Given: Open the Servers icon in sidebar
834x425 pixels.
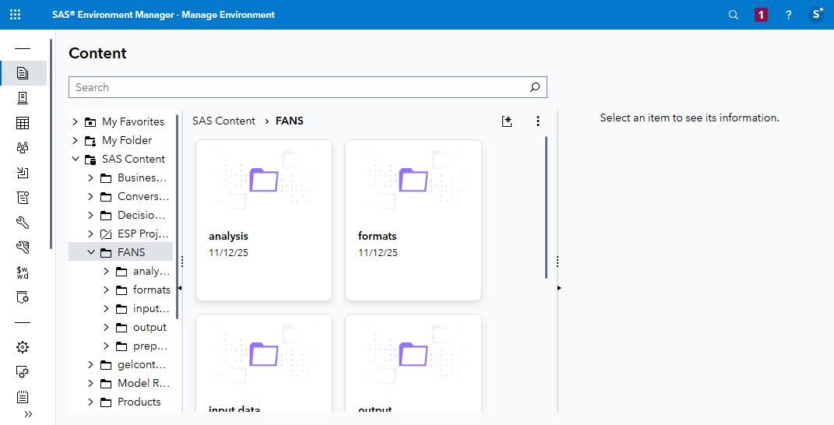Looking at the screenshot, I should tap(23, 98).
